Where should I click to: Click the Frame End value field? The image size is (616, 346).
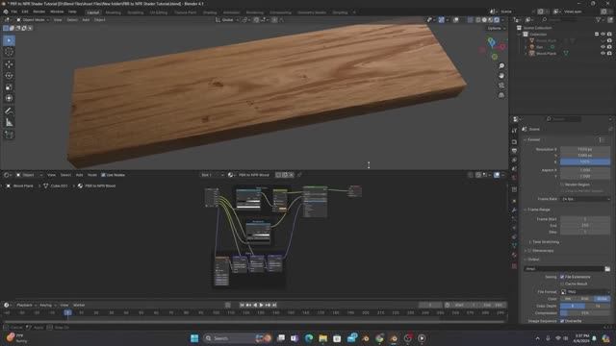point(585,226)
